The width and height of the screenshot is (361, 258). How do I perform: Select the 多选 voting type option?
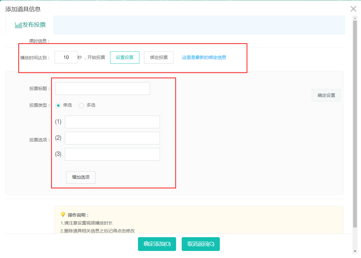[x=81, y=105]
